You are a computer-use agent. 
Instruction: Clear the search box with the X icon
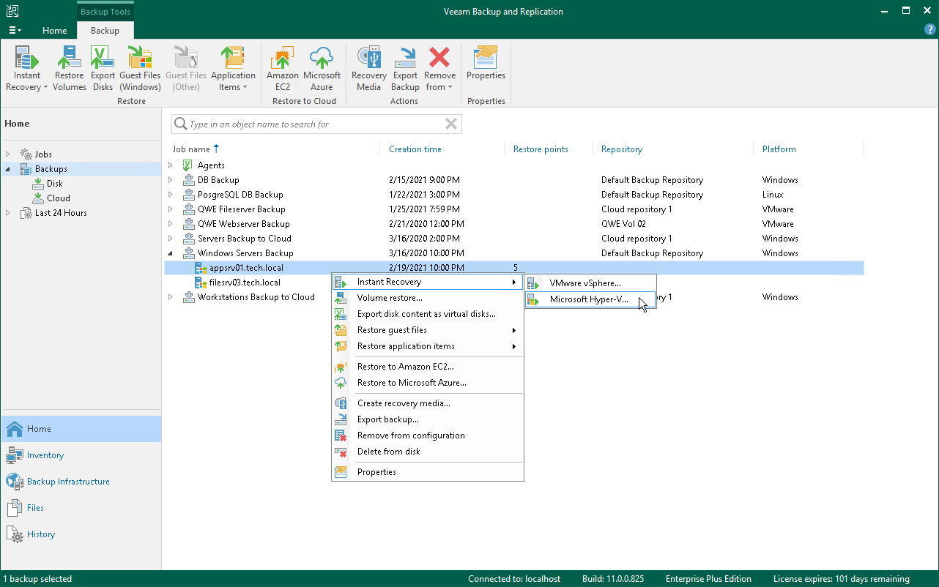click(x=451, y=124)
